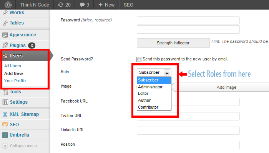Screen dimensions: 269x153
Task: Click the Tools wrench icon
Action: [5, 92]
